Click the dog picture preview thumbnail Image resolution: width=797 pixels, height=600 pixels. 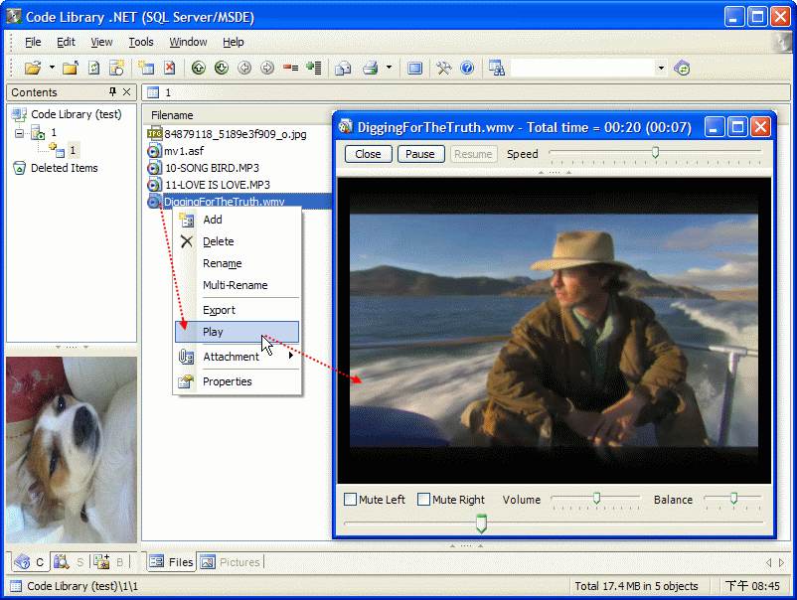coord(72,450)
